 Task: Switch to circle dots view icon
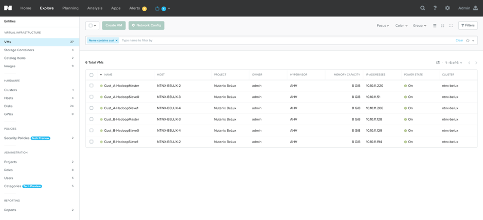(x=451, y=26)
